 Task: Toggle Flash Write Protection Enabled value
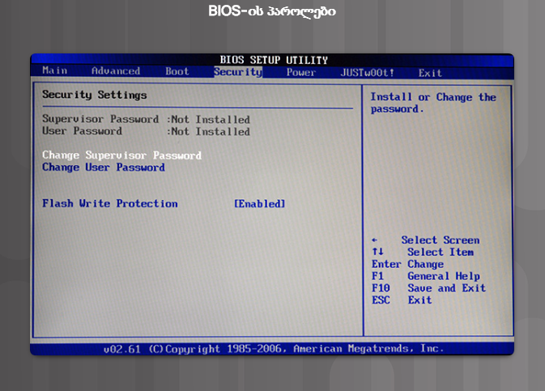(259, 204)
